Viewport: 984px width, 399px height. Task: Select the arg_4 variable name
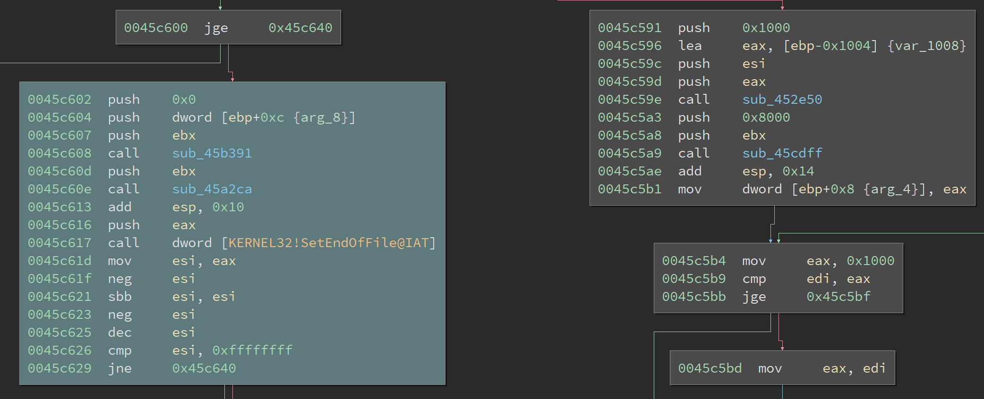(890, 189)
